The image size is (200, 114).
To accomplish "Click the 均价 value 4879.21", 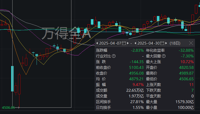I will coord(136,79).
